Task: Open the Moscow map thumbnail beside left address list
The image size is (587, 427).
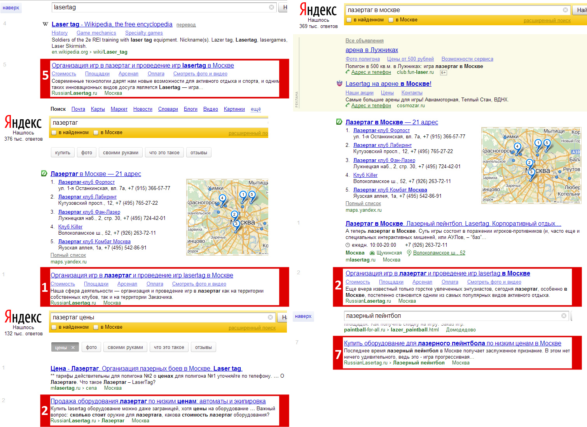Action: (227, 217)
